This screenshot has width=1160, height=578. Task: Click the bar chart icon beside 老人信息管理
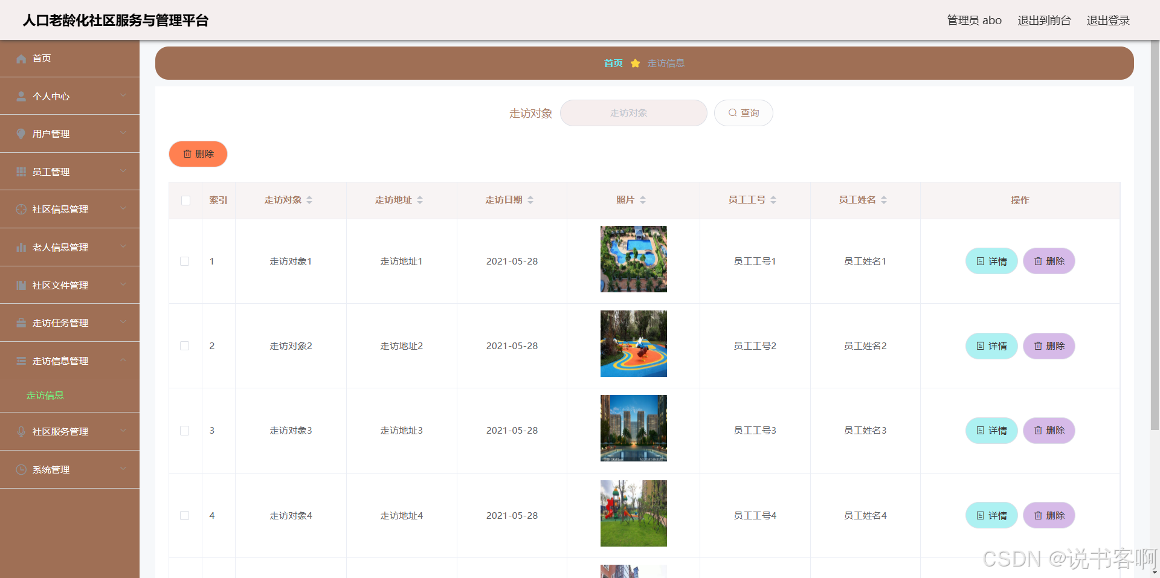(x=21, y=247)
